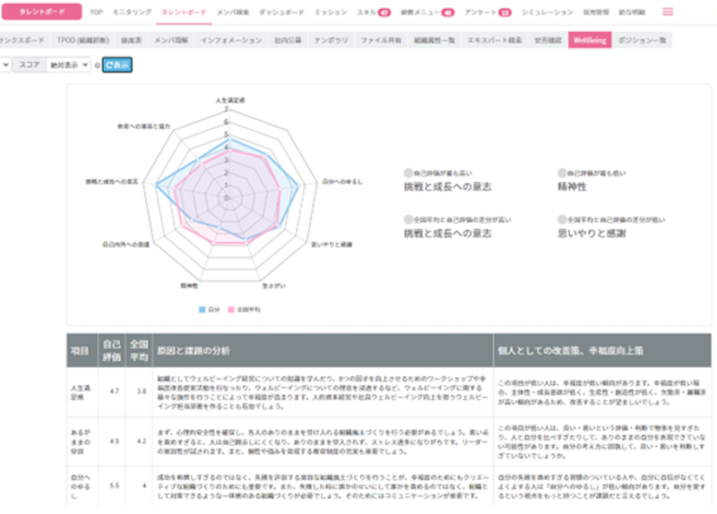Click the 研修メニュー count badge
The width and height of the screenshot is (717, 514).
tap(448, 13)
